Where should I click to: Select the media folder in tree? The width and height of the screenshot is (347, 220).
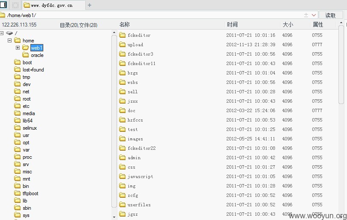coord(29,113)
